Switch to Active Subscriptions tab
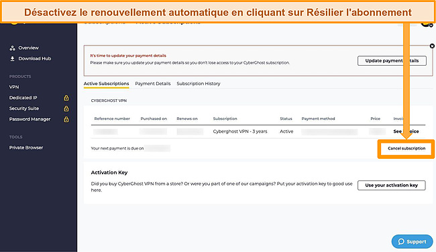 click(x=106, y=84)
